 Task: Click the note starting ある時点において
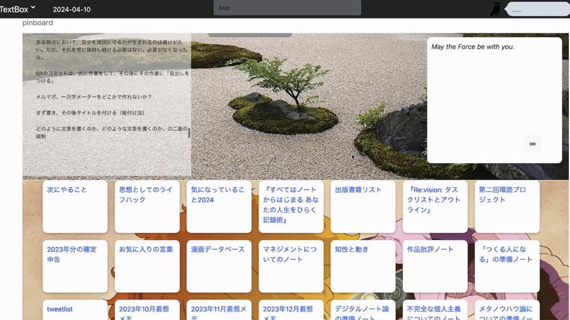[112, 50]
